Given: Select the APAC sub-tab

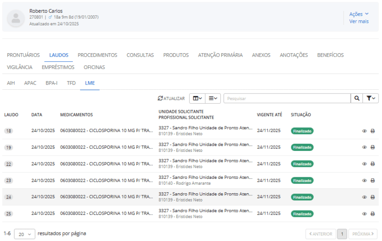Looking at the screenshot, I should coord(30,83).
